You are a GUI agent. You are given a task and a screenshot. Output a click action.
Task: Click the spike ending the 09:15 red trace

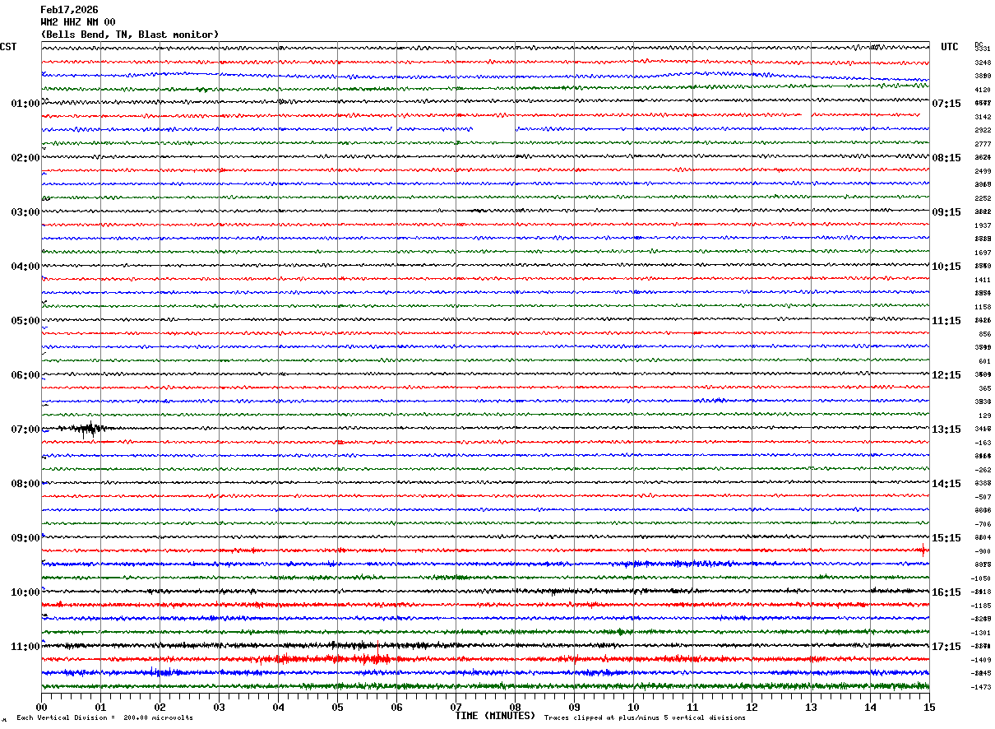pos(924,549)
